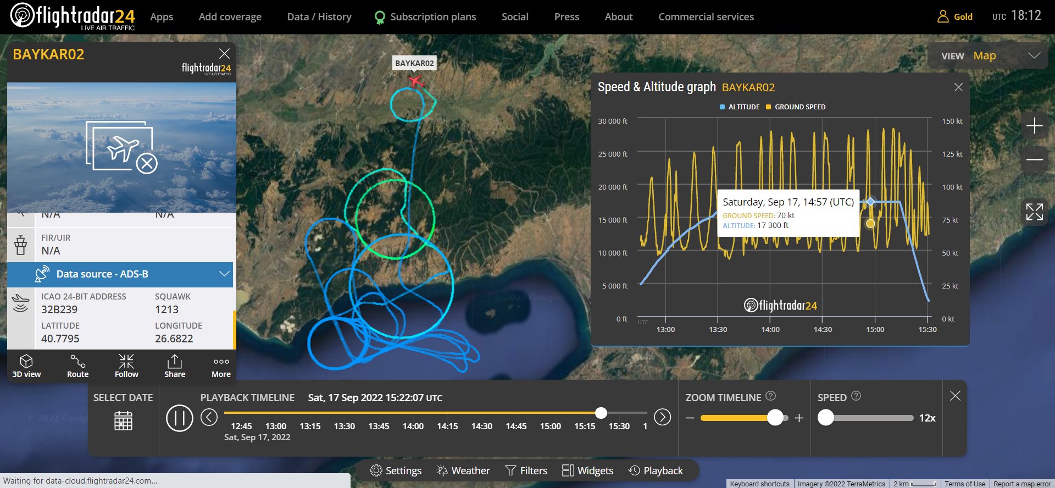
Task: Click the squawk code 1213
Action: 166,309
